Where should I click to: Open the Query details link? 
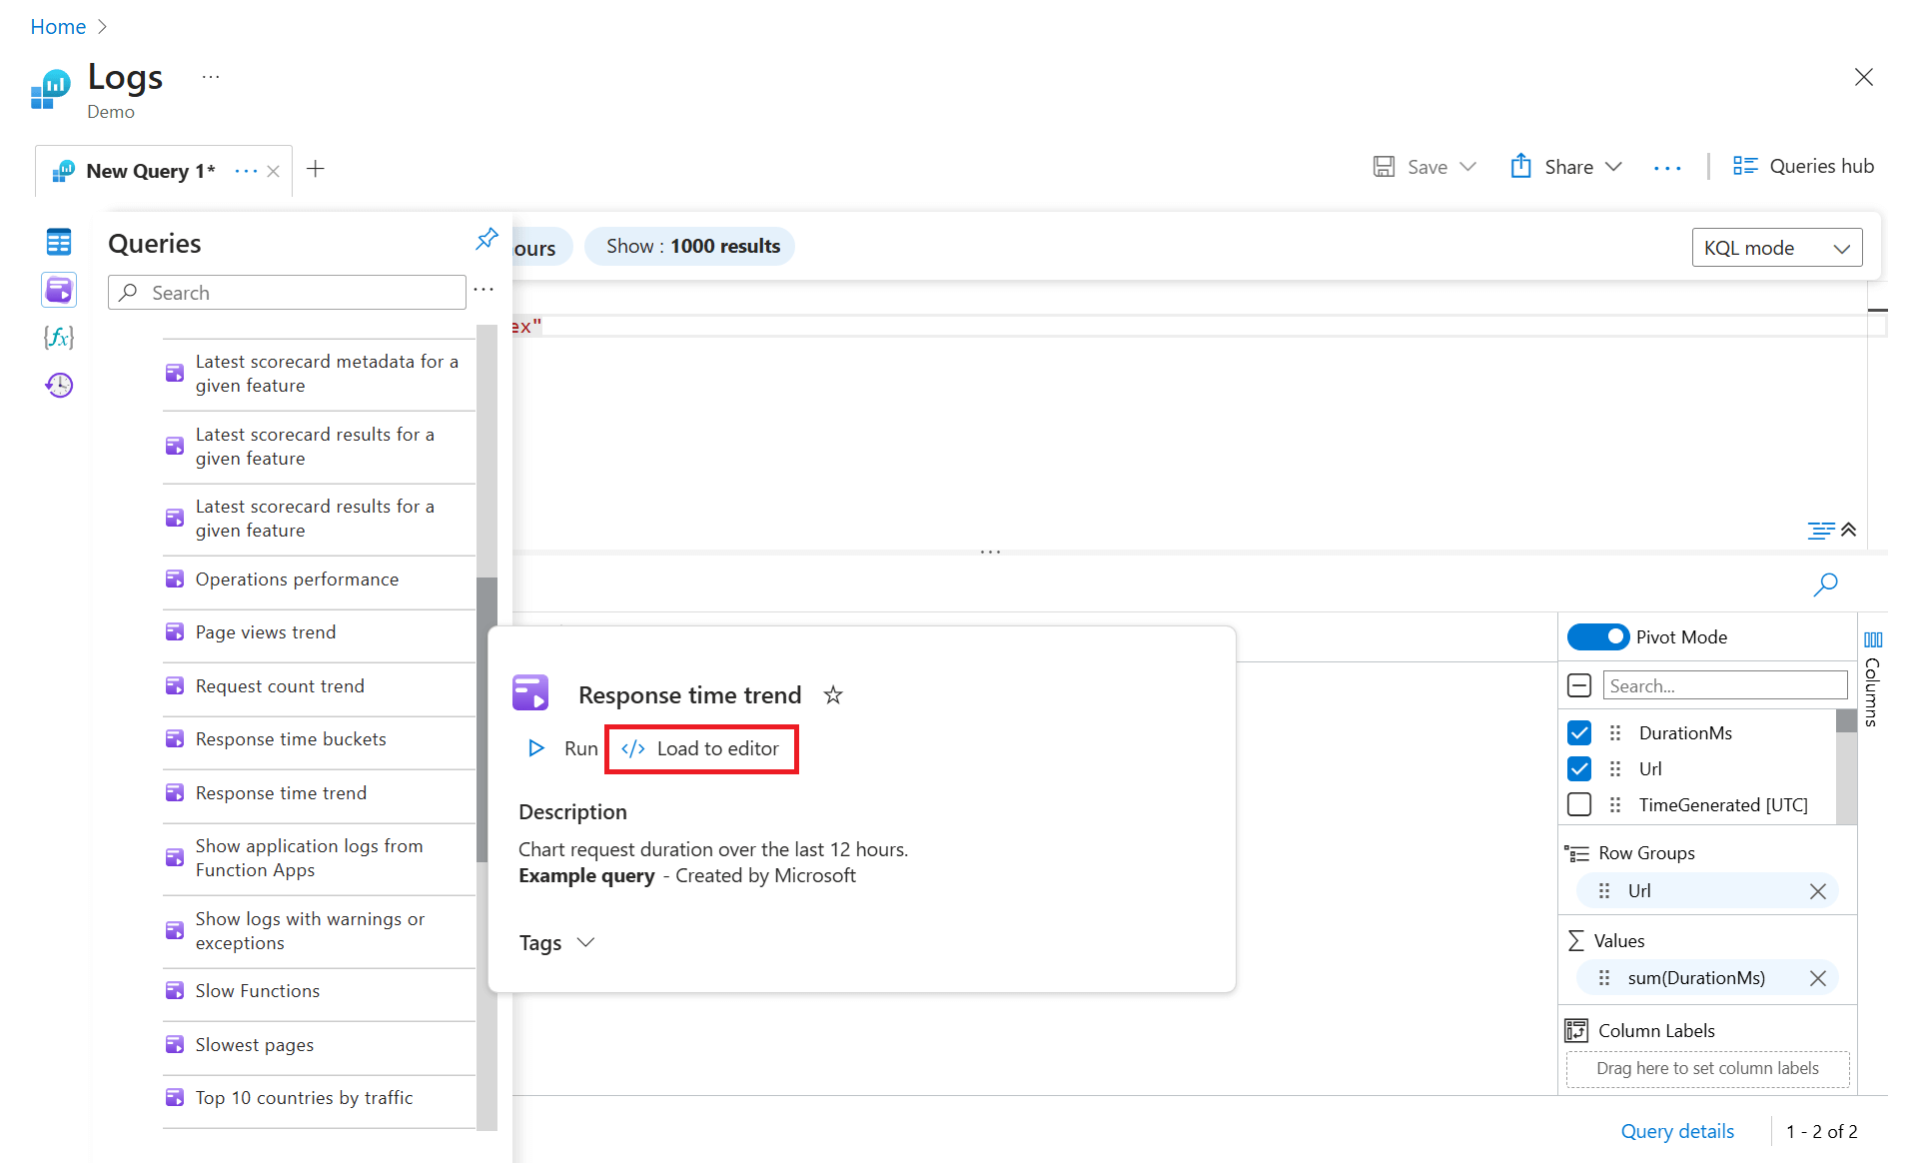pyautogui.click(x=1677, y=1131)
